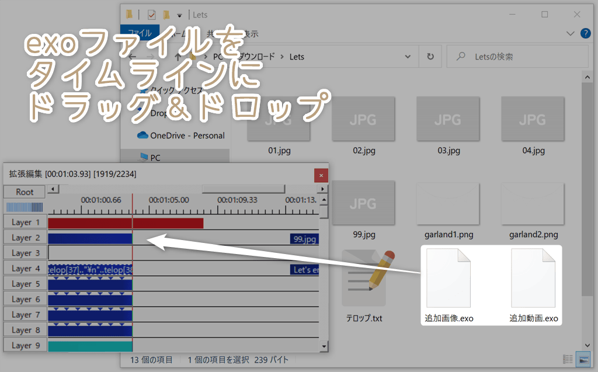
Task: Toggle Layer 9 visibility button
Action: tap(25, 346)
